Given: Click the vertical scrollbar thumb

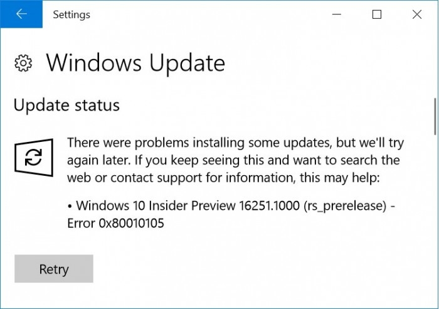Looking at the screenshot, I should pos(435,116).
